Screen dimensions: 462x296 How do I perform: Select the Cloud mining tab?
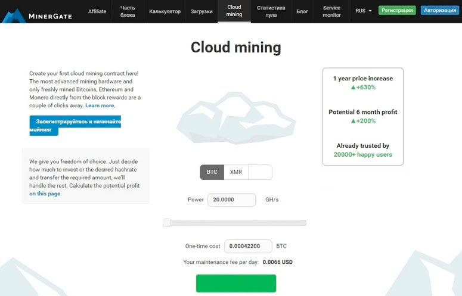[x=234, y=11]
